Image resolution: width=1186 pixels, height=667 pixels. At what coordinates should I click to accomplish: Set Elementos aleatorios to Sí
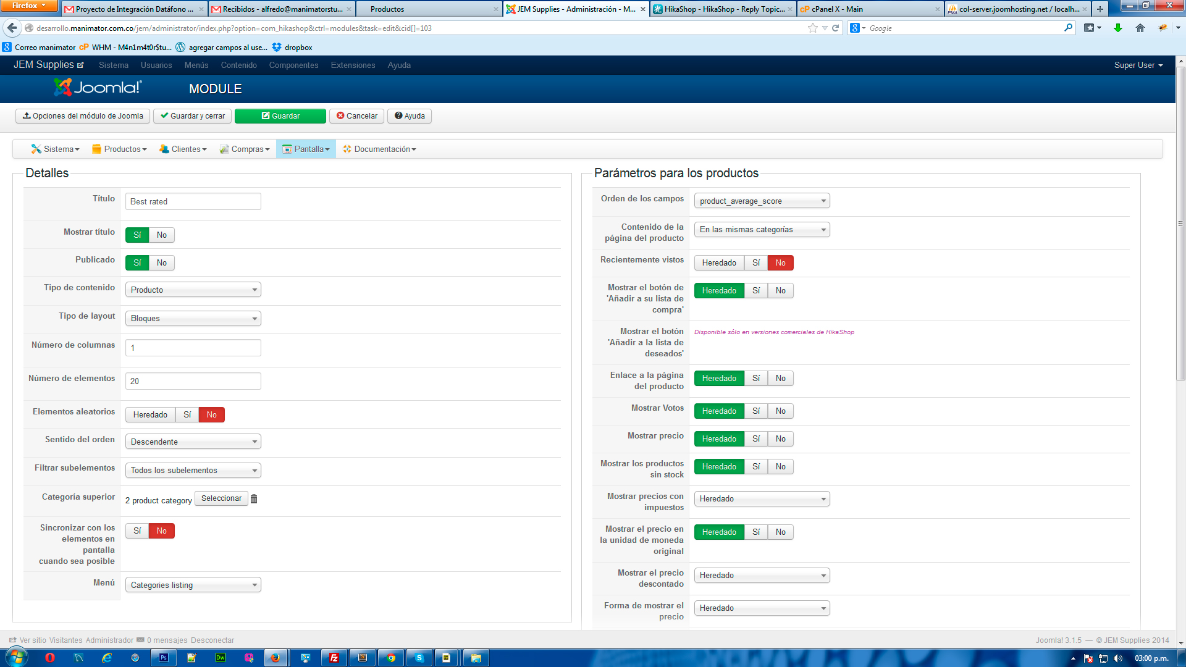pyautogui.click(x=187, y=415)
